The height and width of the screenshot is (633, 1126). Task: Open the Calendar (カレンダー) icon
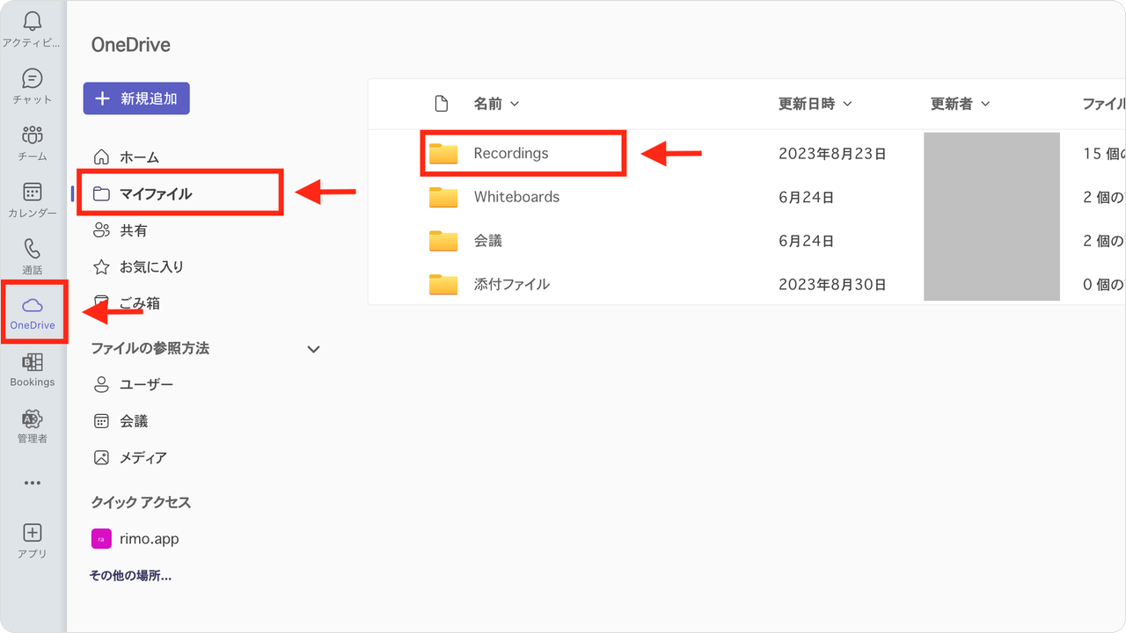(x=33, y=192)
